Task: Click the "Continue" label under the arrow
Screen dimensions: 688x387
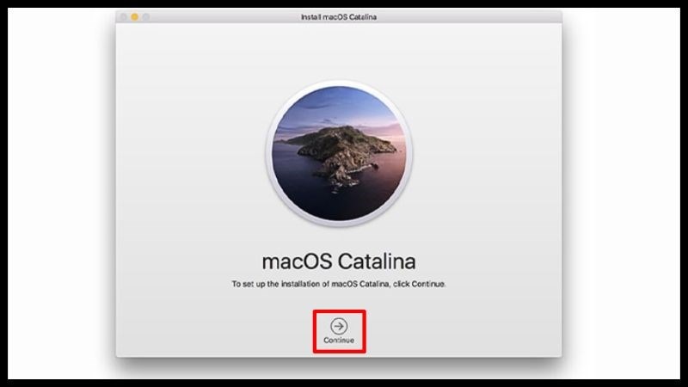Action: pos(339,340)
